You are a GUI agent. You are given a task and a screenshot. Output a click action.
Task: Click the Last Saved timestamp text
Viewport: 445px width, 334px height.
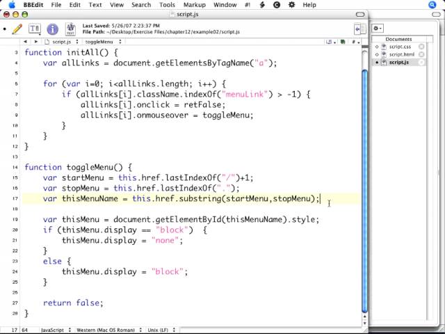(x=121, y=26)
